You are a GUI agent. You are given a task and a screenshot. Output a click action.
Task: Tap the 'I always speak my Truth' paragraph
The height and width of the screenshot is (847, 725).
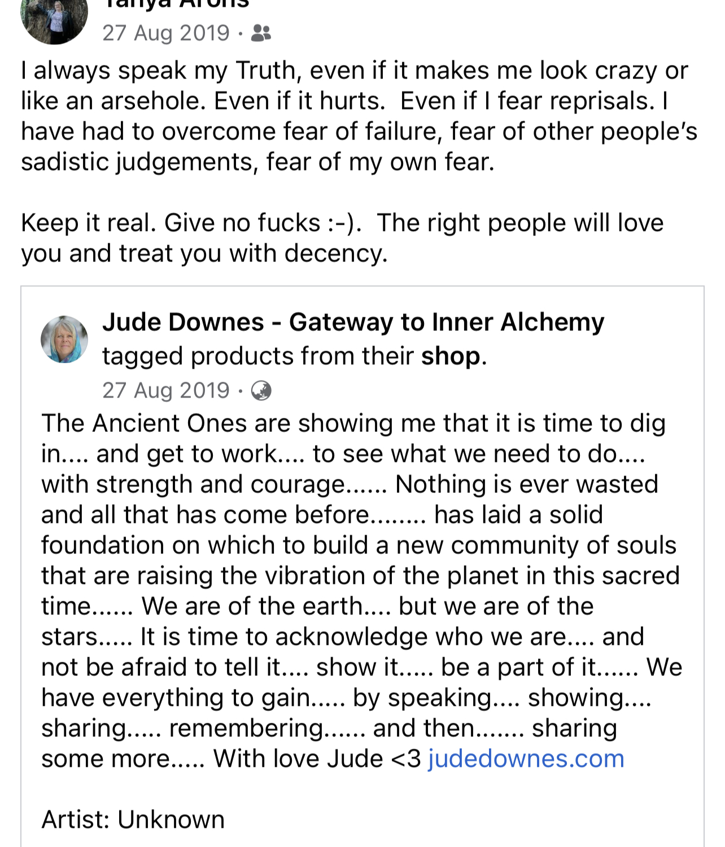coord(359,116)
